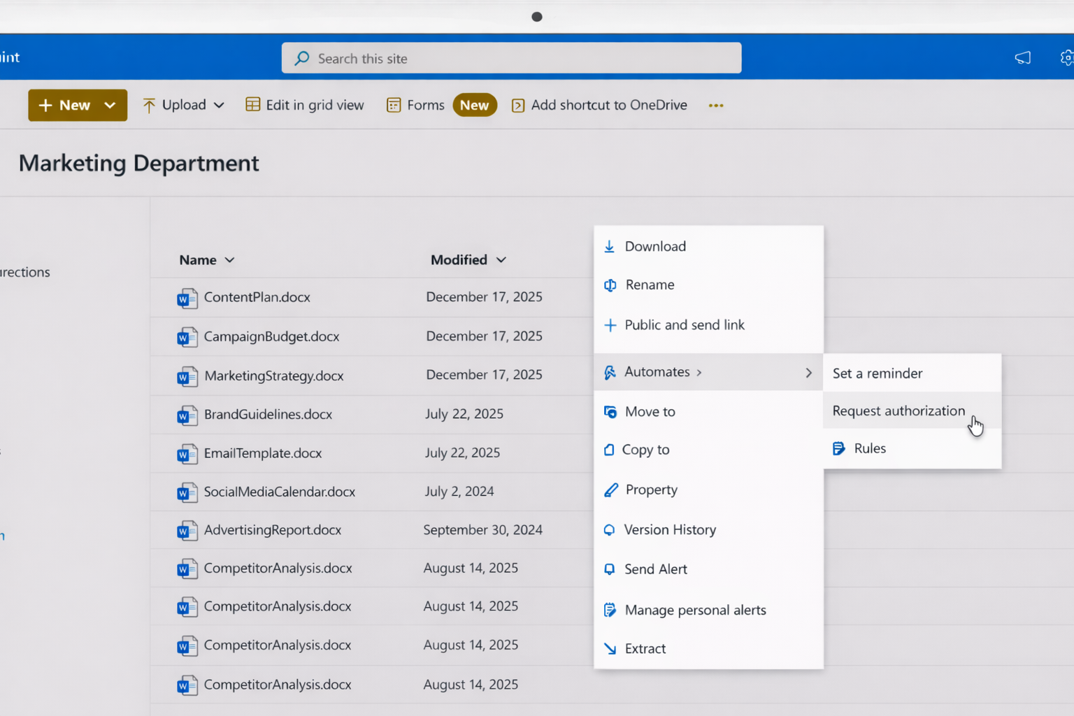Screen dimensions: 1074x716
Task: Select Set a reminder option
Action: pyautogui.click(x=877, y=373)
